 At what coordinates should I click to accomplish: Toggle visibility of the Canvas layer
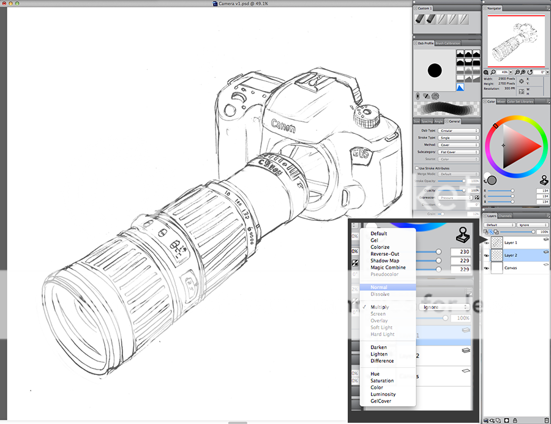[487, 268]
